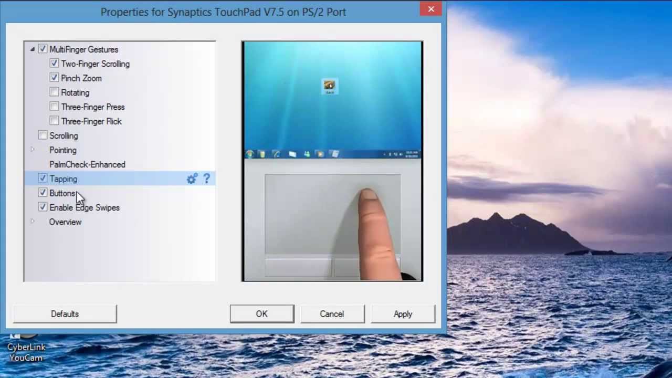Viewport: 672px width, 378px height.
Task: Disable Enable Edge Swipes checkbox
Action: coord(43,207)
